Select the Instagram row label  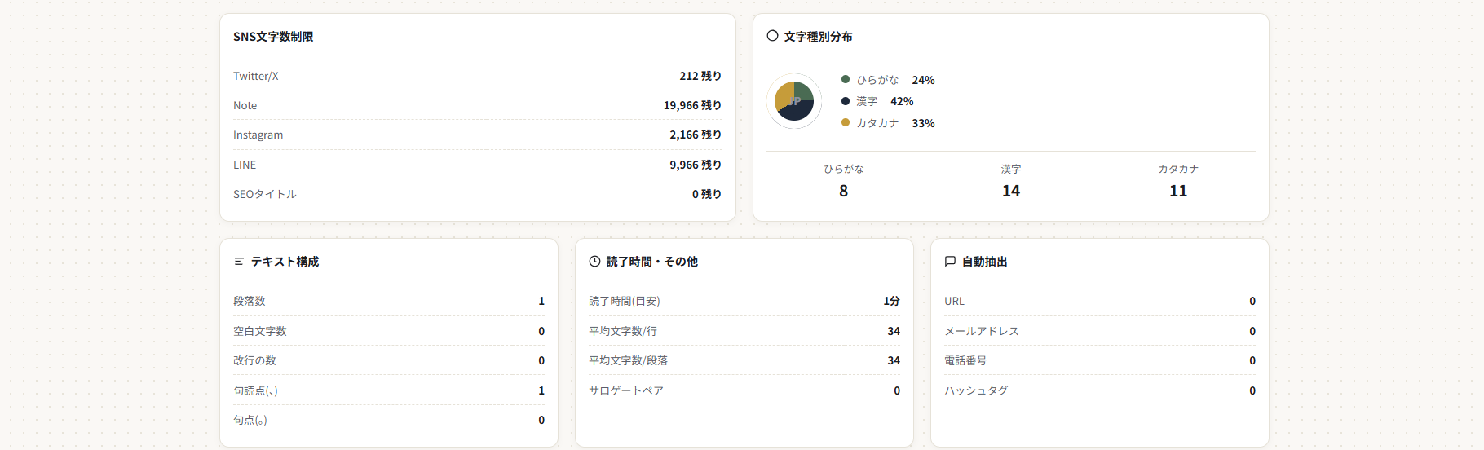pyautogui.click(x=258, y=135)
